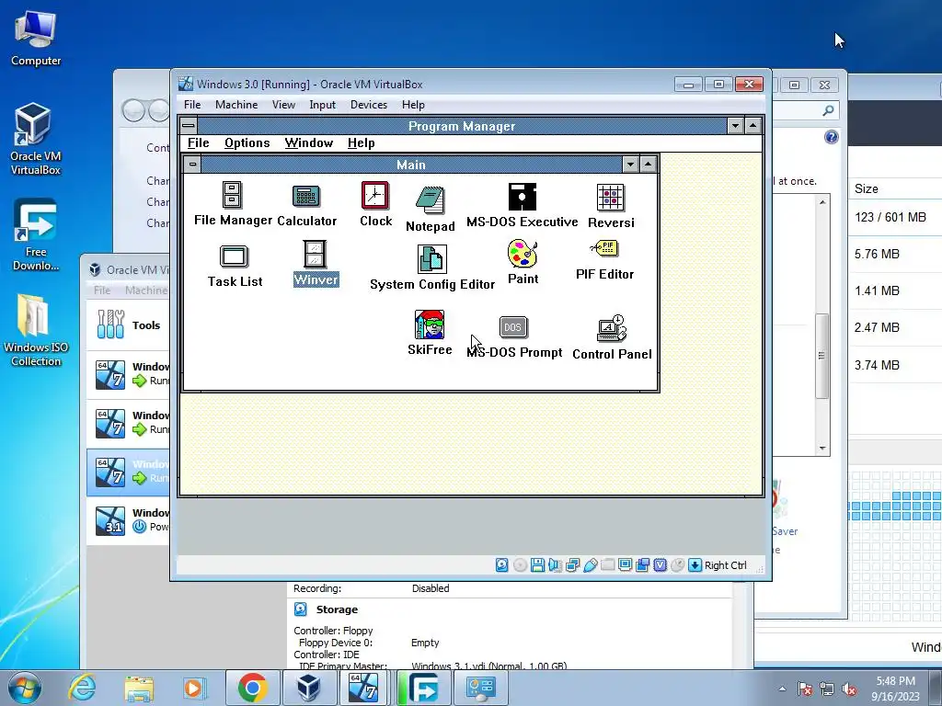The height and width of the screenshot is (706, 942).
Task: Click the mouse integration status icon
Action: tap(677, 565)
